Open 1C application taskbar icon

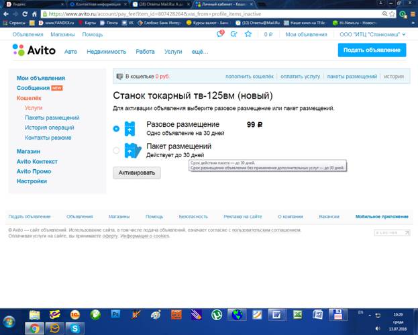click(x=75, y=315)
